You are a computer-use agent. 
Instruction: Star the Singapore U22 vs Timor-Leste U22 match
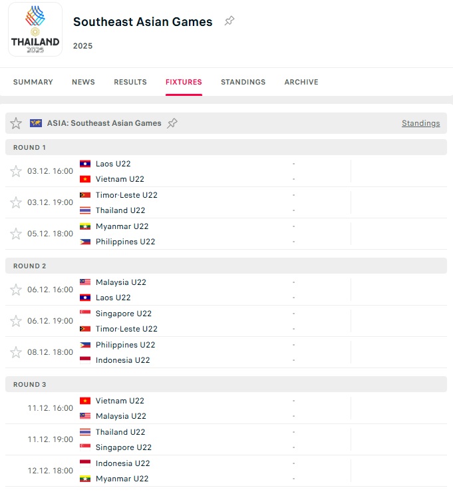16,321
